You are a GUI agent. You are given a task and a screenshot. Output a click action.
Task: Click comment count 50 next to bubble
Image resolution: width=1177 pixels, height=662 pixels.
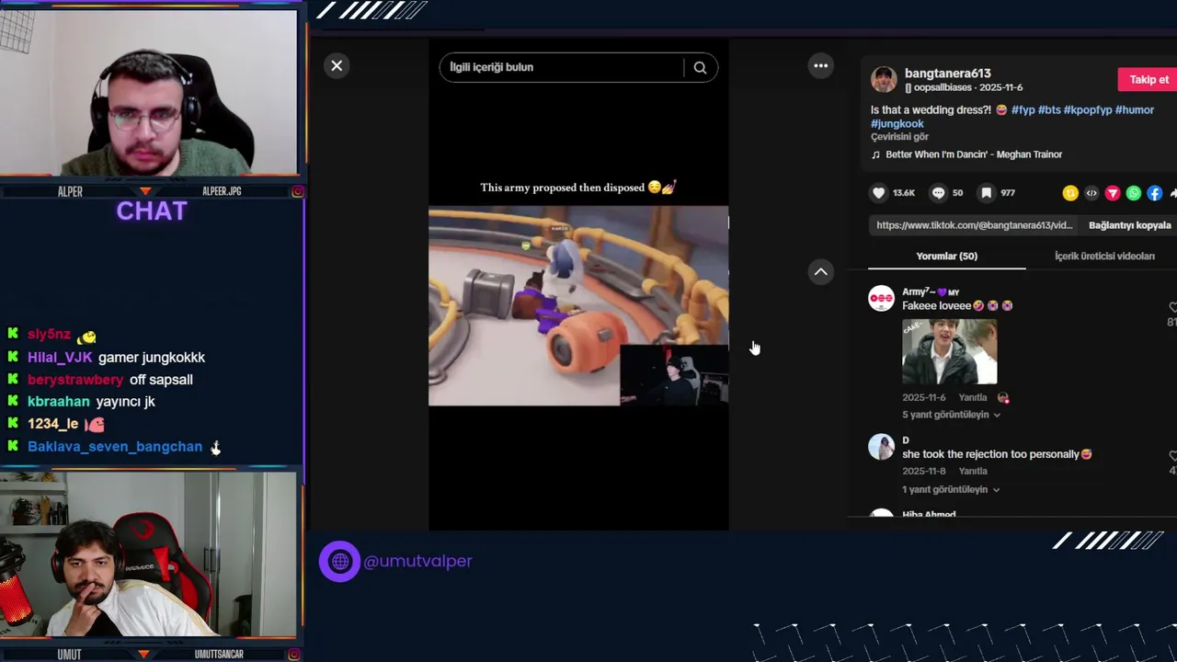point(957,193)
